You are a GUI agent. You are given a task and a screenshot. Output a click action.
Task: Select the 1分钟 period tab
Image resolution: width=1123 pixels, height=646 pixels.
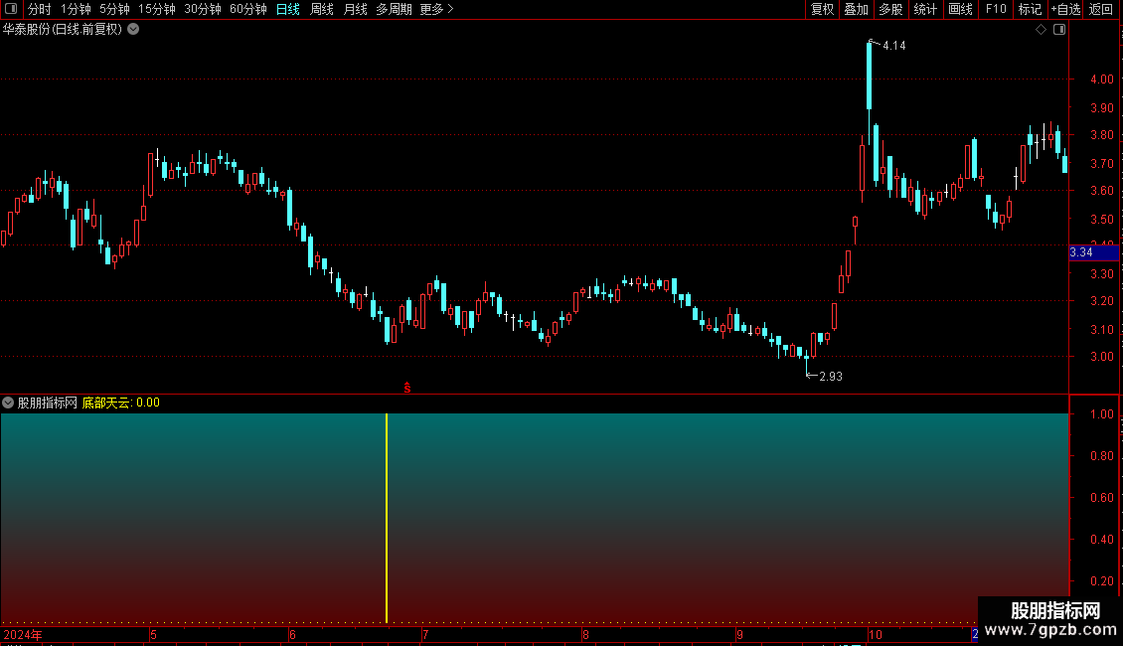coord(76,9)
